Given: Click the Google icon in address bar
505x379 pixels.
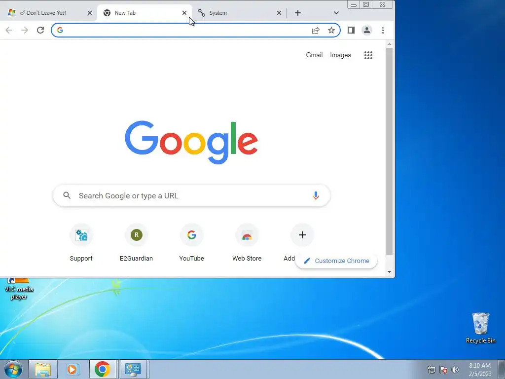Looking at the screenshot, I should tap(60, 30).
